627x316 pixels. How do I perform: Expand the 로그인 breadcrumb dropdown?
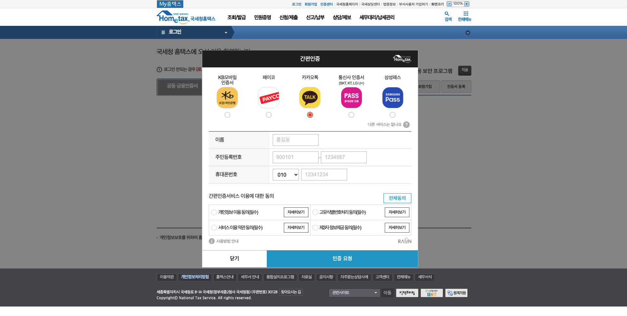click(x=226, y=32)
